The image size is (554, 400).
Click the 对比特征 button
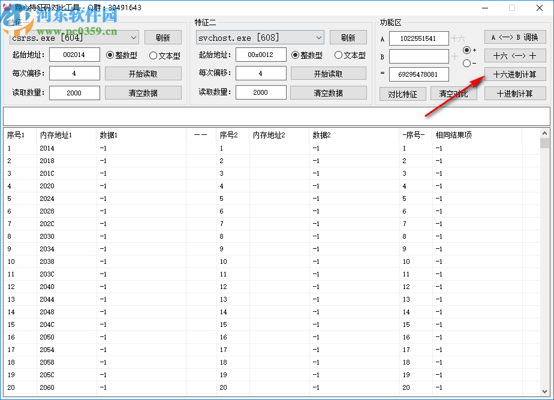pyautogui.click(x=403, y=94)
